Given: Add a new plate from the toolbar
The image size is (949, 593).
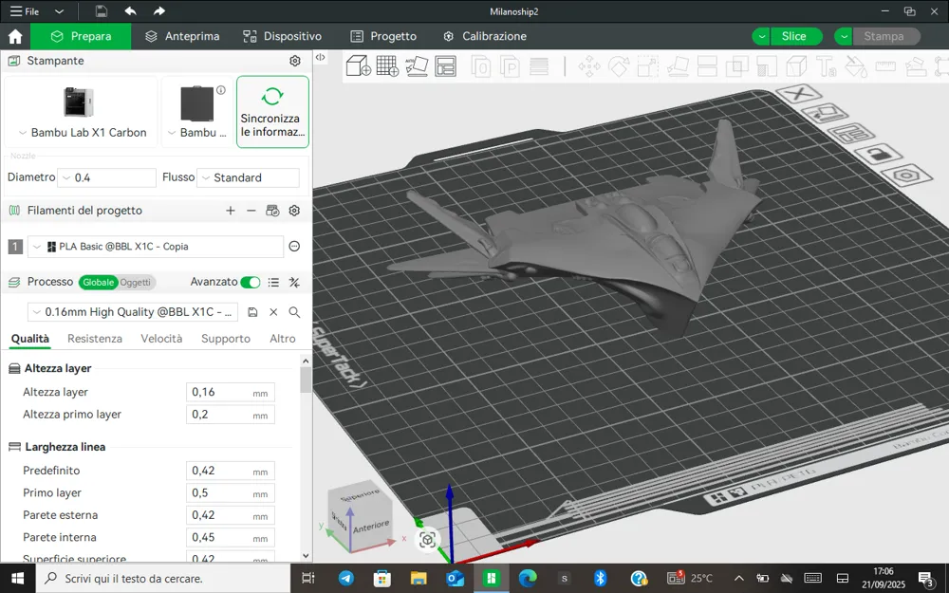Looking at the screenshot, I should 387,66.
